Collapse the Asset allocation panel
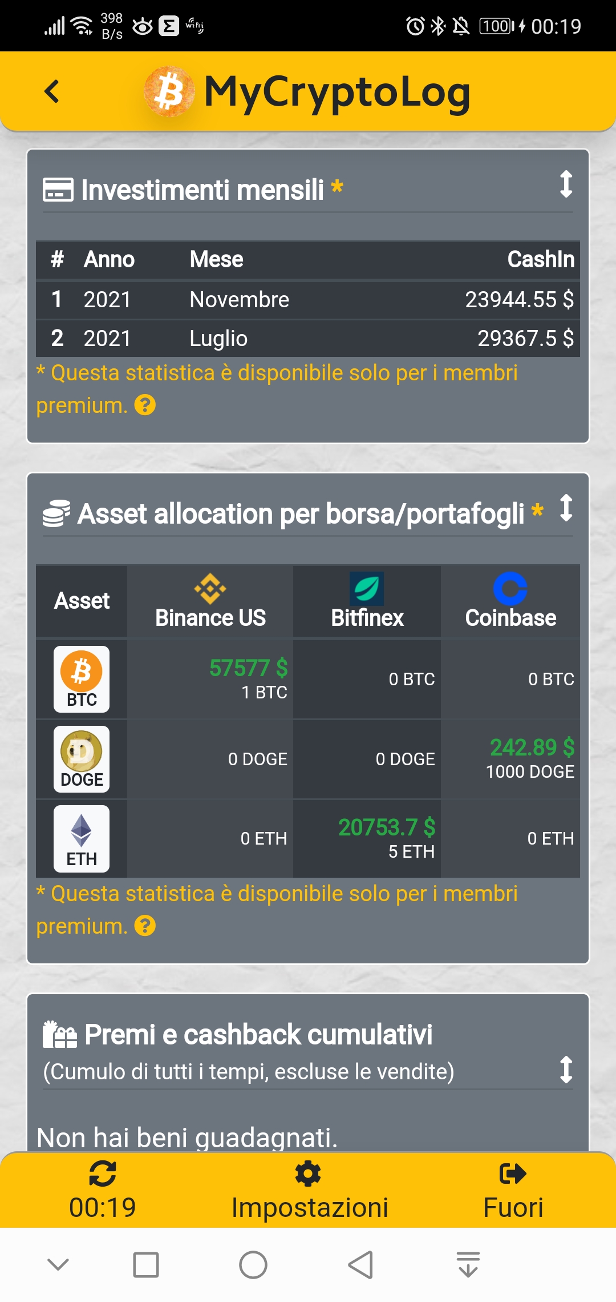616x1302 pixels. [x=566, y=508]
